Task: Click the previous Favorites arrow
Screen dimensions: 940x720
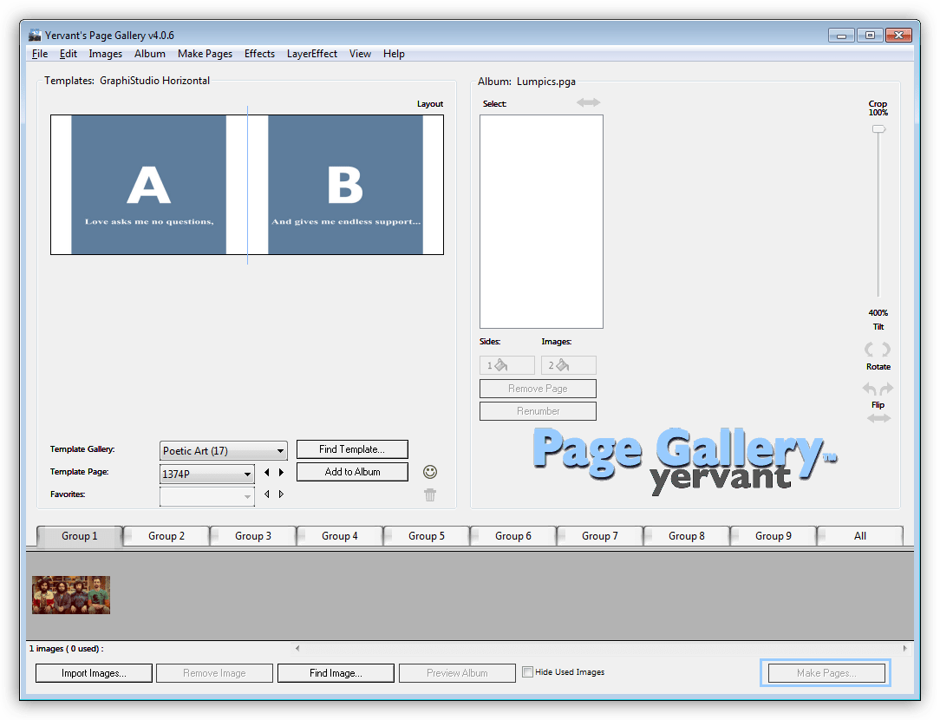Action: [x=267, y=494]
